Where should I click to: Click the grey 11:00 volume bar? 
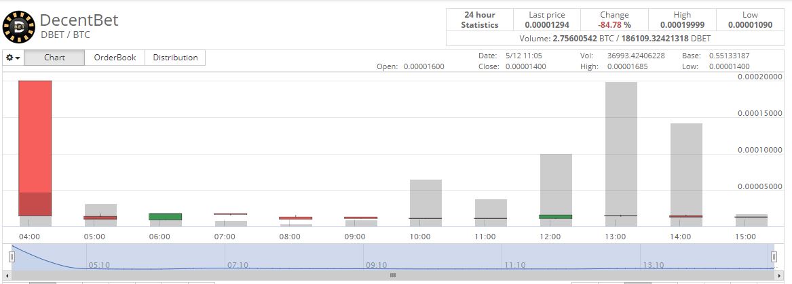click(x=491, y=212)
